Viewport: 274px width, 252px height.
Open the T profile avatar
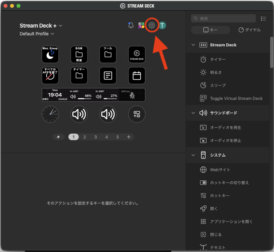coord(162,26)
